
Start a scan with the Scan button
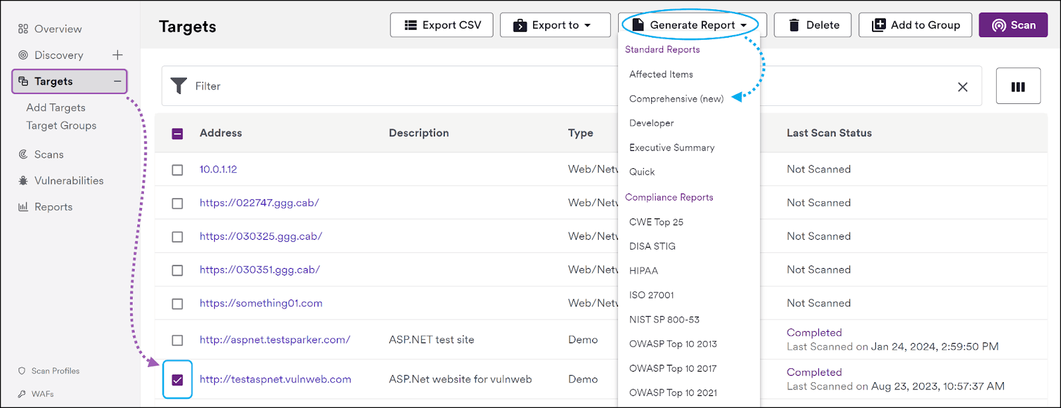point(1013,25)
